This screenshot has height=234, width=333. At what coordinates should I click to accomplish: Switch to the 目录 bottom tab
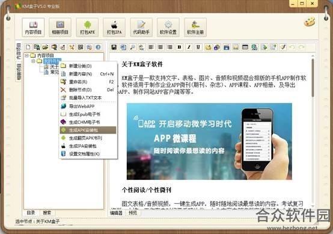tap(31, 212)
